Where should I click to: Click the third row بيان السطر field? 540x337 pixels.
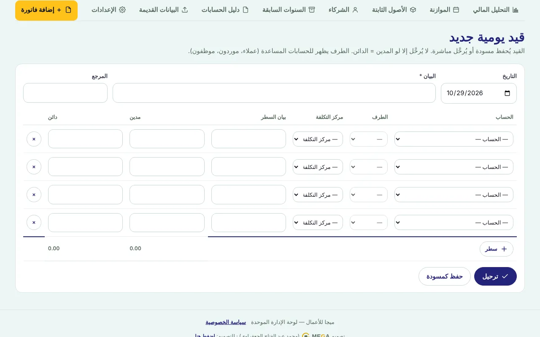(248, 195)
